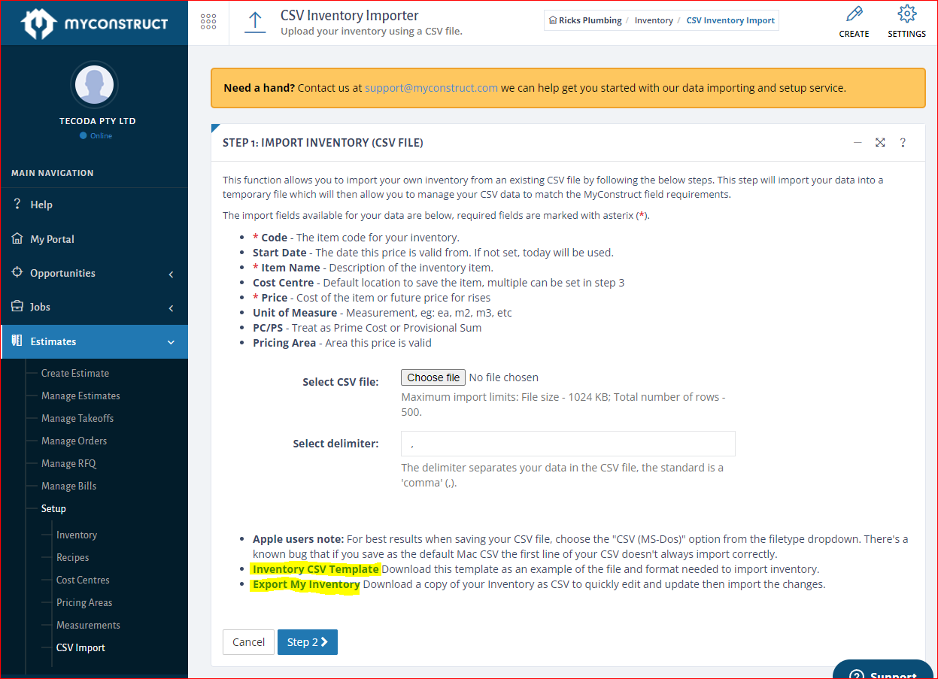The image size is (938, 679).
Task: Click the Select delimiter input field
Action: (x=568, y=444)
